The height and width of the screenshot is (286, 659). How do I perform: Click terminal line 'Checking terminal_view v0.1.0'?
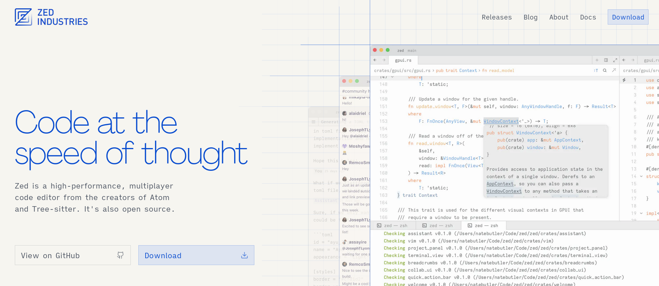point(495,255)
